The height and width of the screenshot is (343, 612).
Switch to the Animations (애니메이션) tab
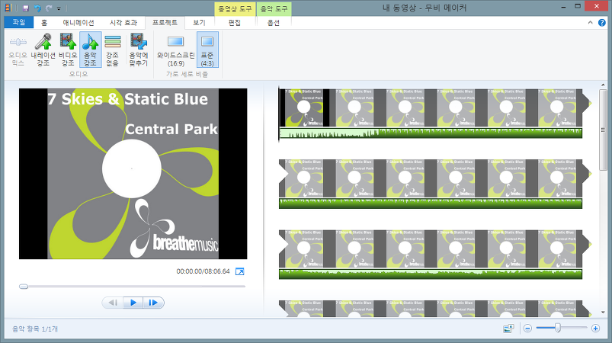[79, 23]
